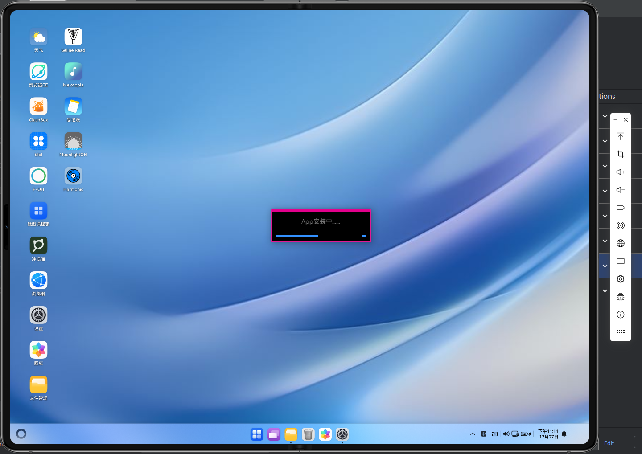642x454 pixels.
Task: Open the yellow file manager in the dock
Action: pyautogui.click(x=291, y=434)
